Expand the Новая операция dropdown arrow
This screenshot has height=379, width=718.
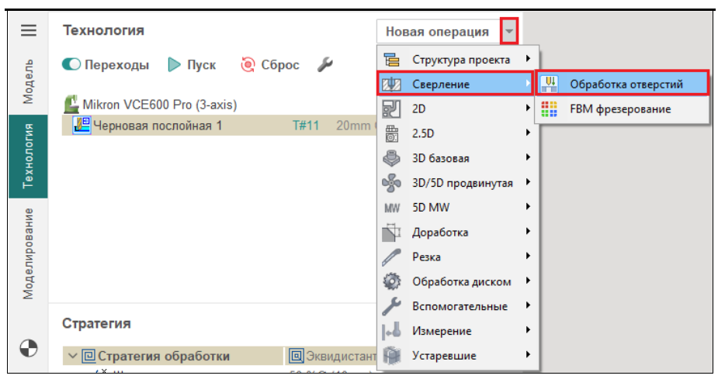[508, 32]
